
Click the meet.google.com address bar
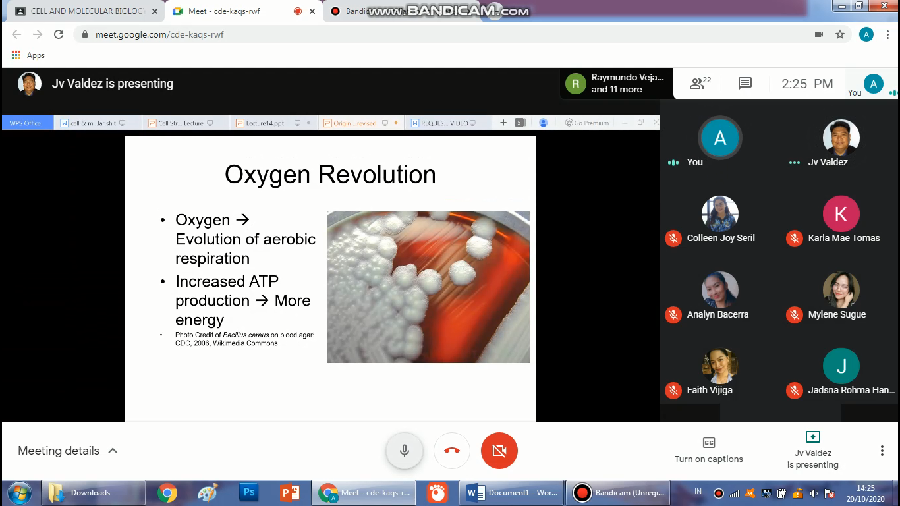[395, 34]
